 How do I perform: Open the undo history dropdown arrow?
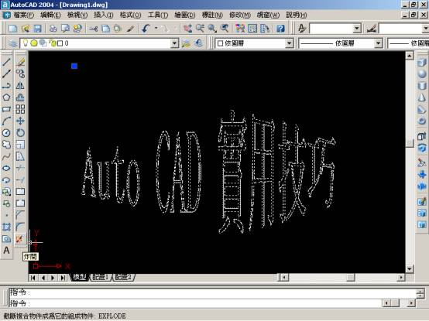click(156, 29)
